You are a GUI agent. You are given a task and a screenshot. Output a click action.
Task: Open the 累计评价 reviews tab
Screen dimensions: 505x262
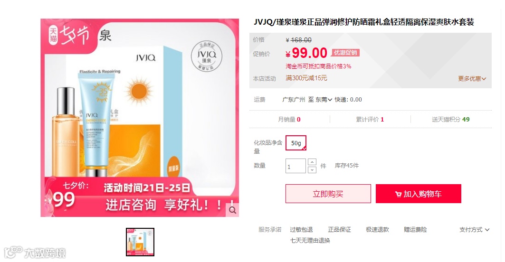(x=370, y=120)
